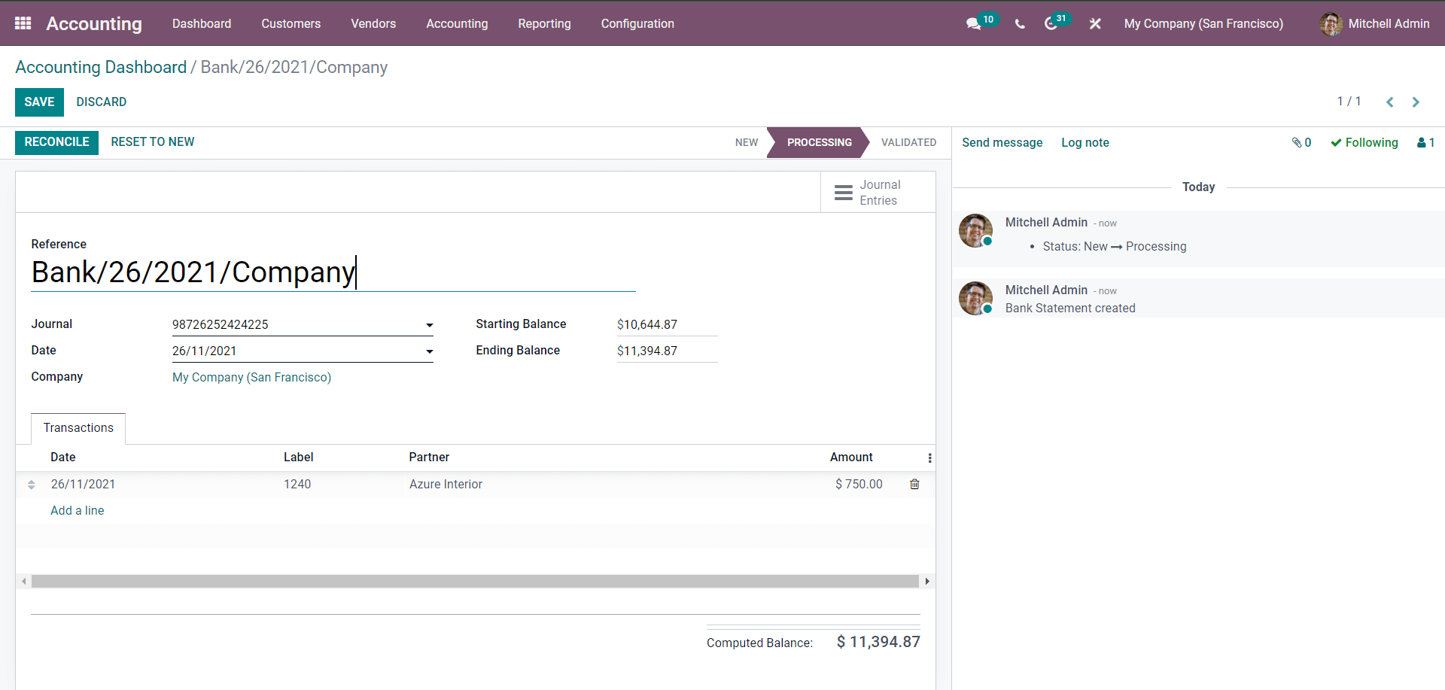Screen dimensions: 1445x690
Task: Open the column options kebab menu in Transactions
Action: 929,458
